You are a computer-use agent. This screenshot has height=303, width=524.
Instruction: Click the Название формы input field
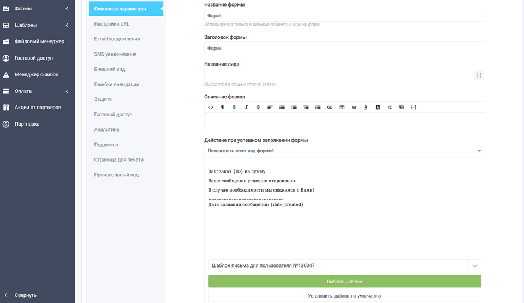click(x=344, y=16)
